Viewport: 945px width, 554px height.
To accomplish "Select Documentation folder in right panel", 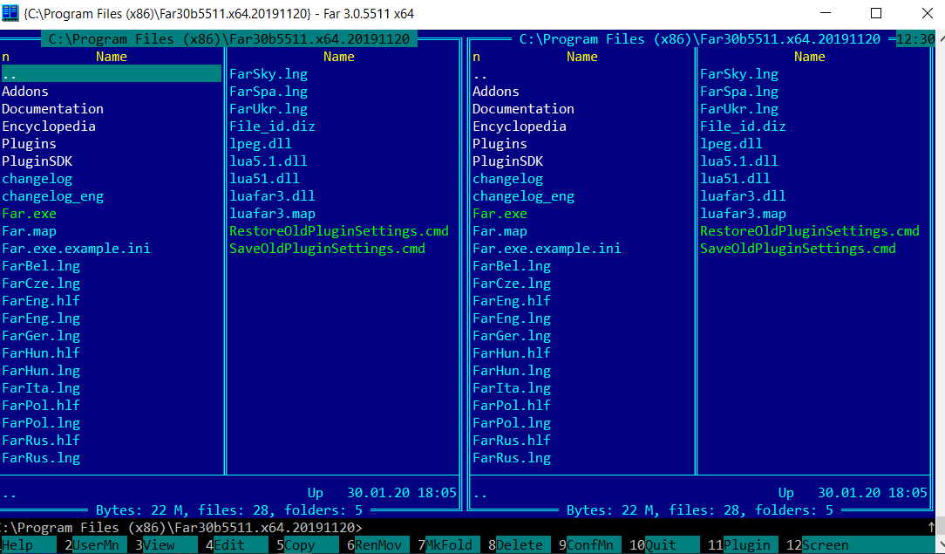I will coord(523,109).
